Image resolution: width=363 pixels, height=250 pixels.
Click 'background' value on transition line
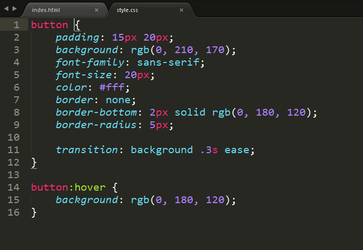pos(162,150)
